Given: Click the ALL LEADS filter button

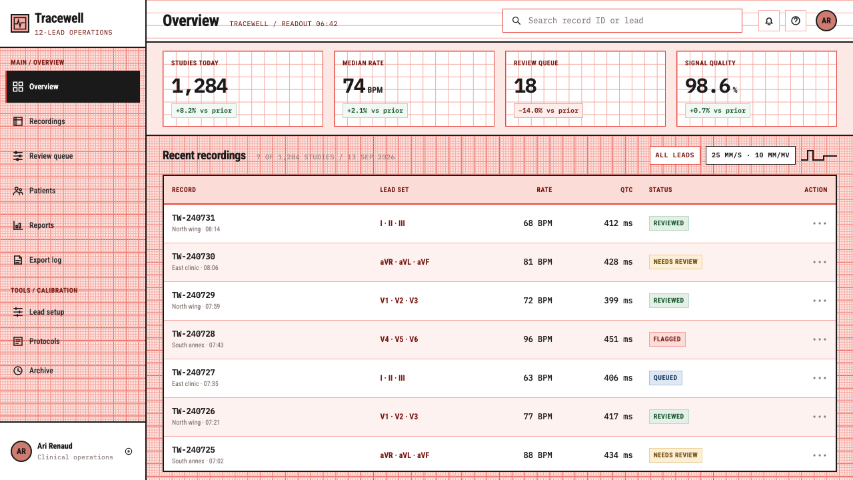Looking at the screenshot, I should click(x=675, y=155).
